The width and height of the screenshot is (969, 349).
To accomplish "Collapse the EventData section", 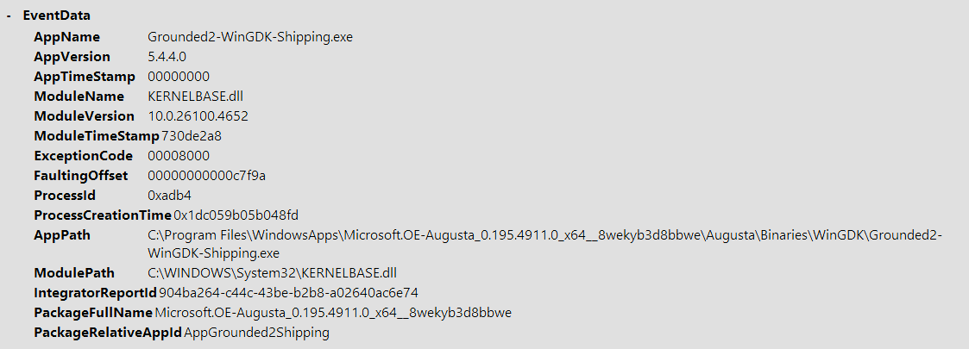I will click(x=9, y=16).
